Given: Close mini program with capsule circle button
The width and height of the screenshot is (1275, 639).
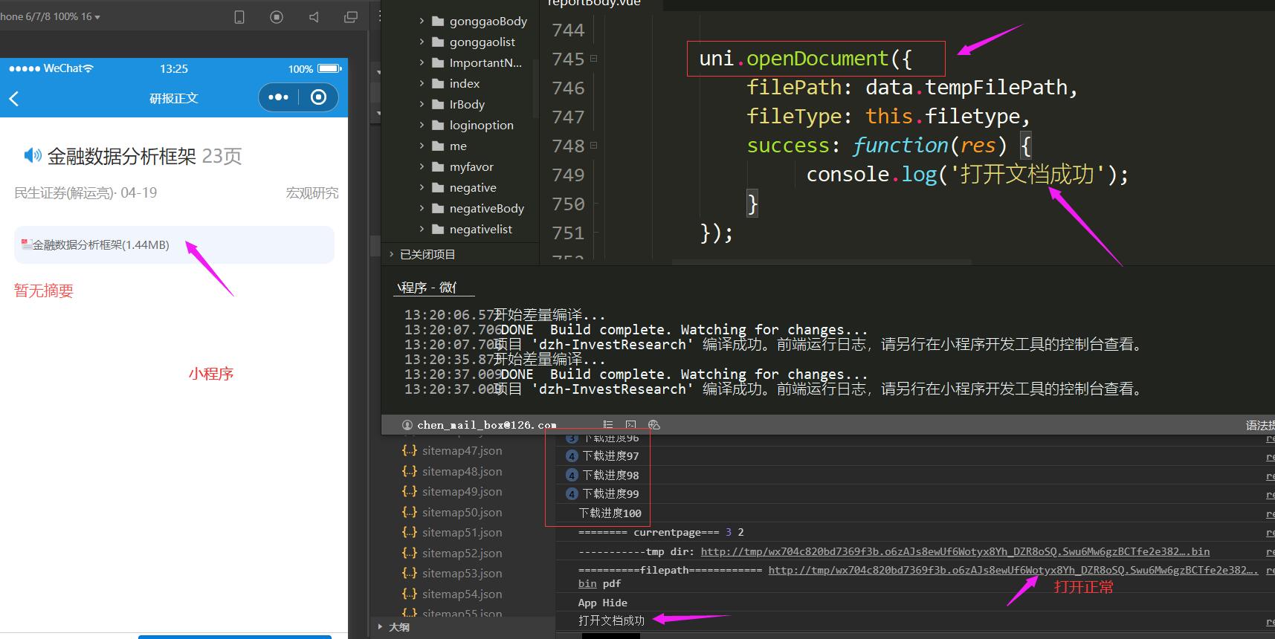Looking at the screenshot, I should [318, 97].
